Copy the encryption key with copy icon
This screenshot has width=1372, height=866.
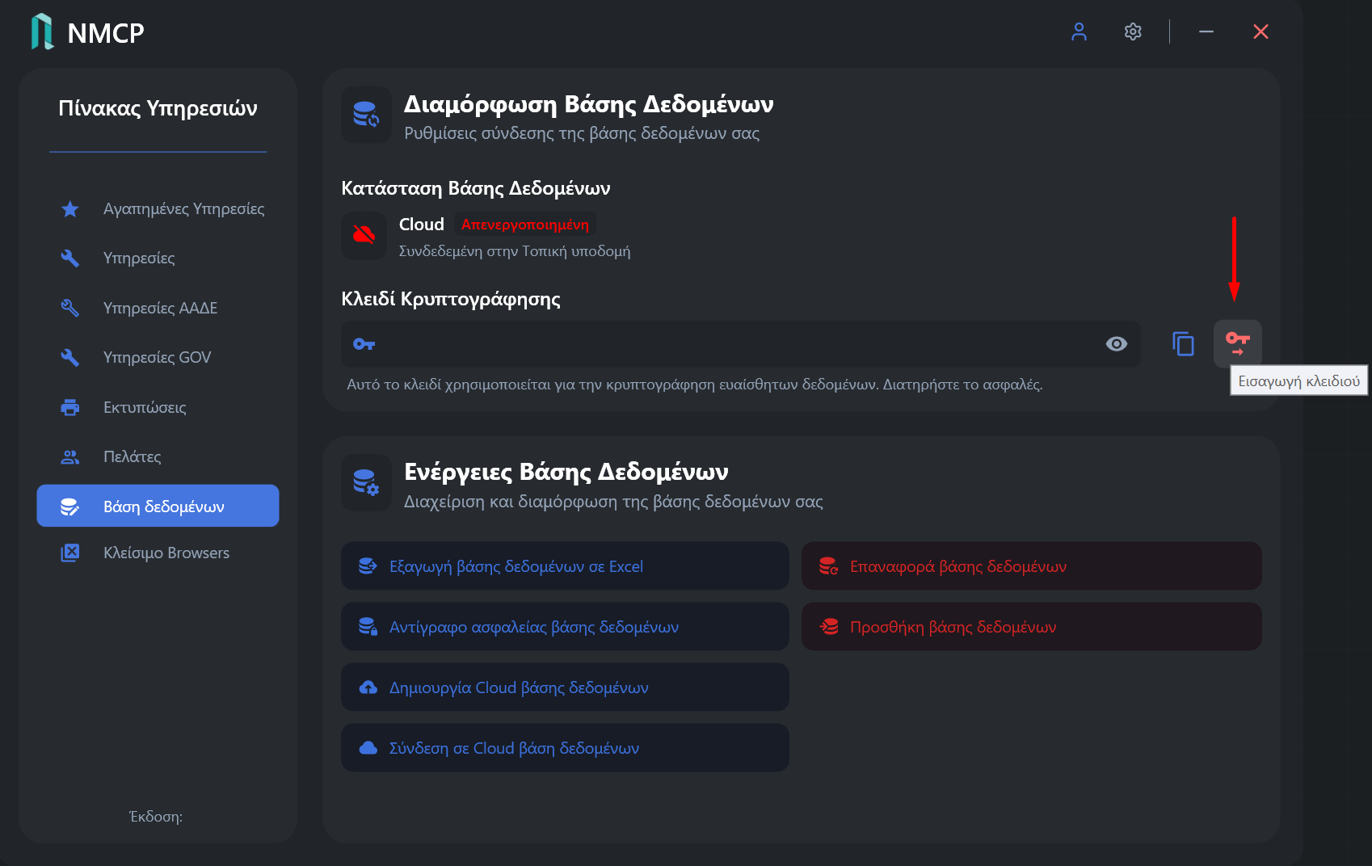coord(1183,344)
